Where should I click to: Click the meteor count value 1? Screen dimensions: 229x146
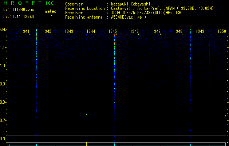(52, 17)
